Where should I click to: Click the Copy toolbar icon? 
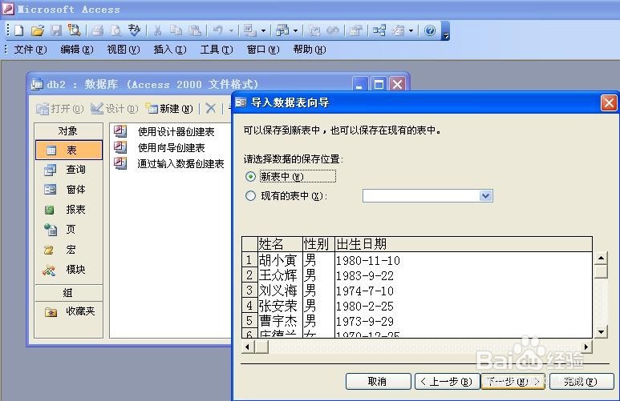[x=176, y=30]
